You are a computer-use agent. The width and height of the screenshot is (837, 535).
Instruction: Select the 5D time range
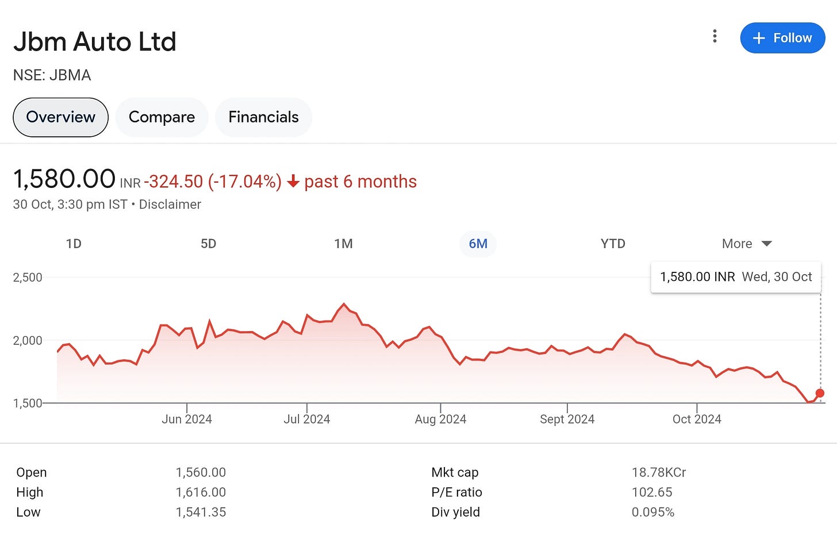[x=208, y=244]
